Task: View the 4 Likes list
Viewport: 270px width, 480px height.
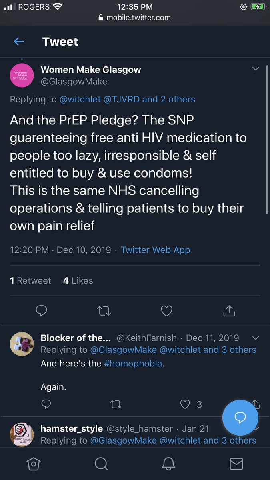Action: (78, 281)
